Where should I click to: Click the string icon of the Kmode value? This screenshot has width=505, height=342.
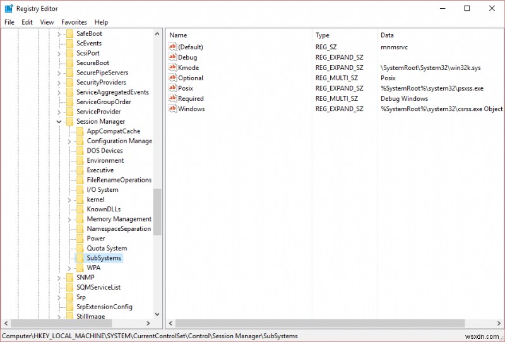(172, 68)
